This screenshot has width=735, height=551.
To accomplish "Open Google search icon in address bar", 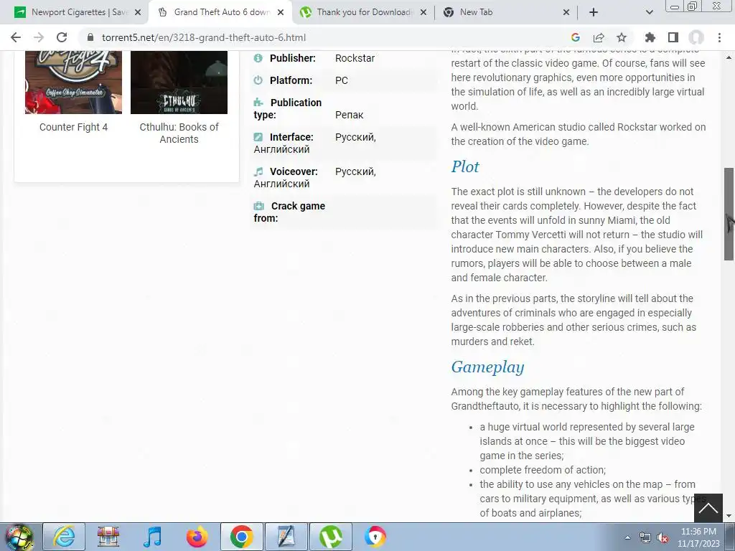I will click(x=576, y=37).
